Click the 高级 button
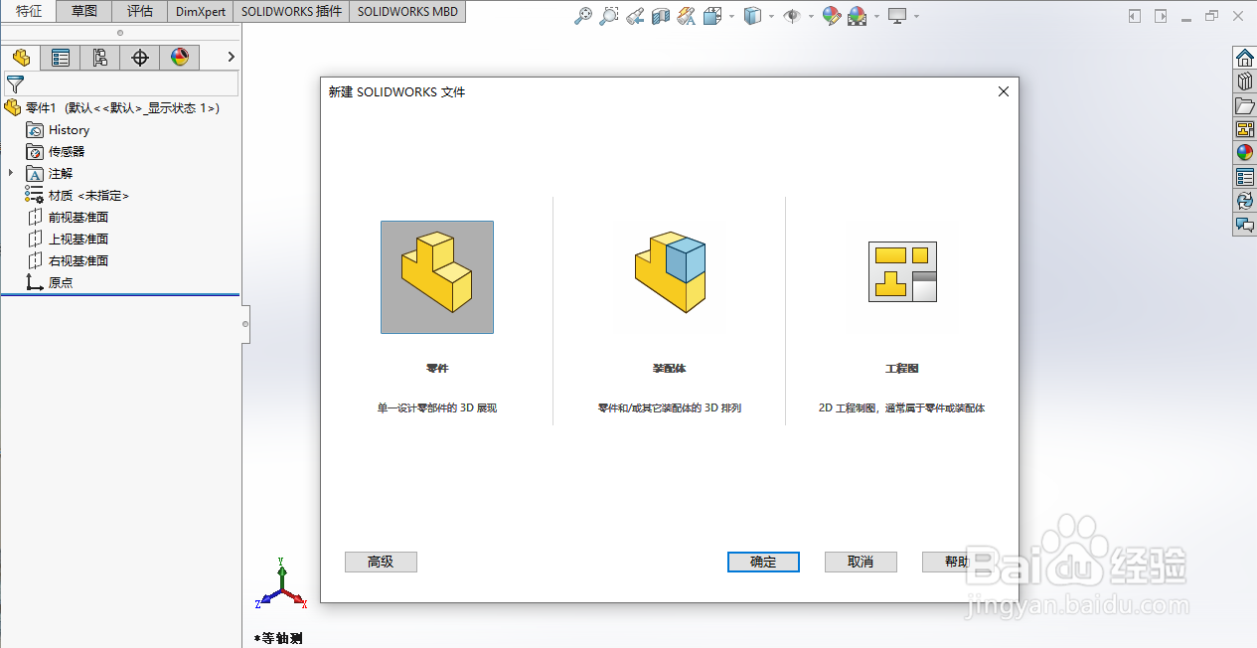The width and height of the screenshot is (1257, 648). pos(381,562)
